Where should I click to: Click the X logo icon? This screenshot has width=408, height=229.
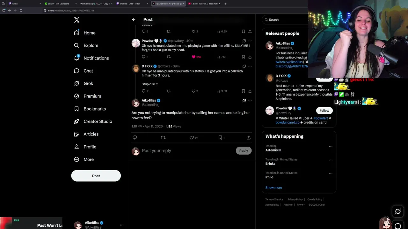click(x=76, y=20)
